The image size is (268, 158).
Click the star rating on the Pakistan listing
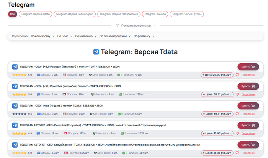19,75
